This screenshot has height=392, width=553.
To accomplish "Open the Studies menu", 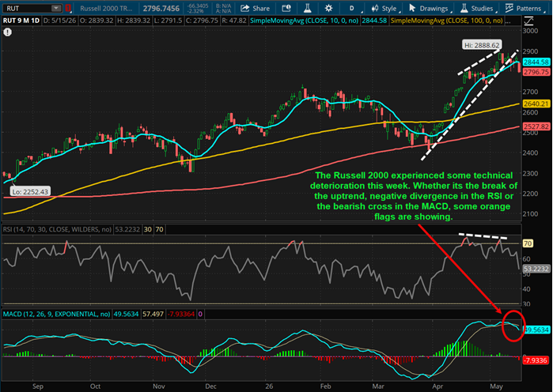I will coord(478,9).
